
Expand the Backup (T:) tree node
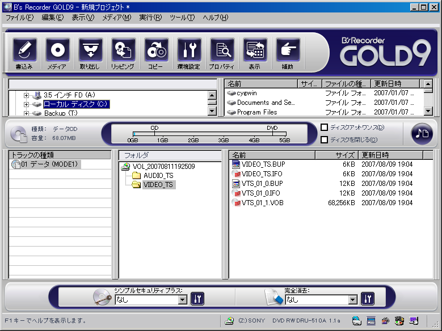point(26,113)
